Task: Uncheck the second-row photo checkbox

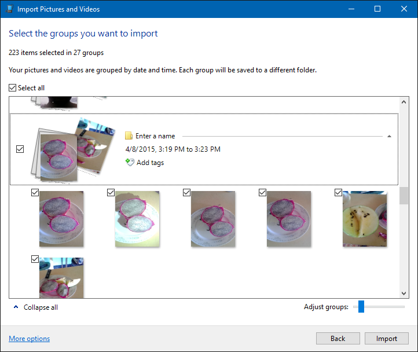Action: coord(35,259)
